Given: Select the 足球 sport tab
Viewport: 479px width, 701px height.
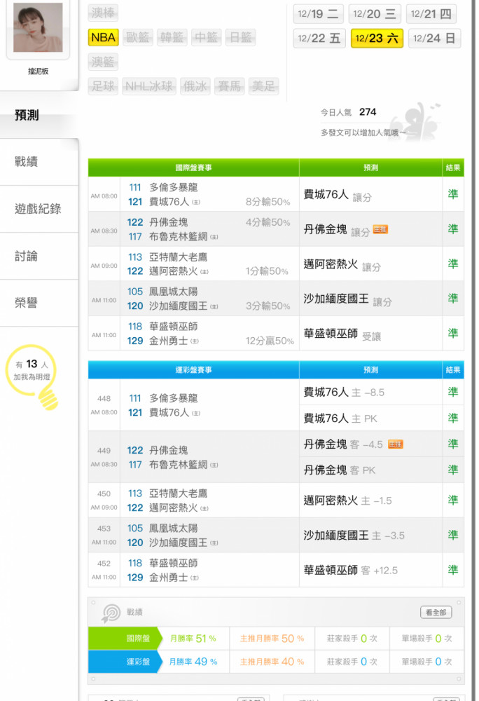Looking at the screenshot, I should 103,86.
